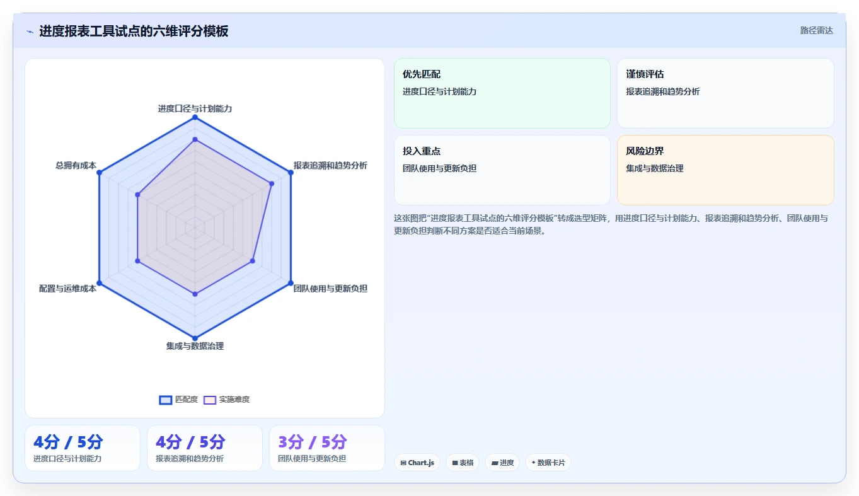Image resolution: width=859 pixels, height=496 pixels.
Task: Click the Chart.js tag pill
Action: pyautogui.click(x=417, y=463)
